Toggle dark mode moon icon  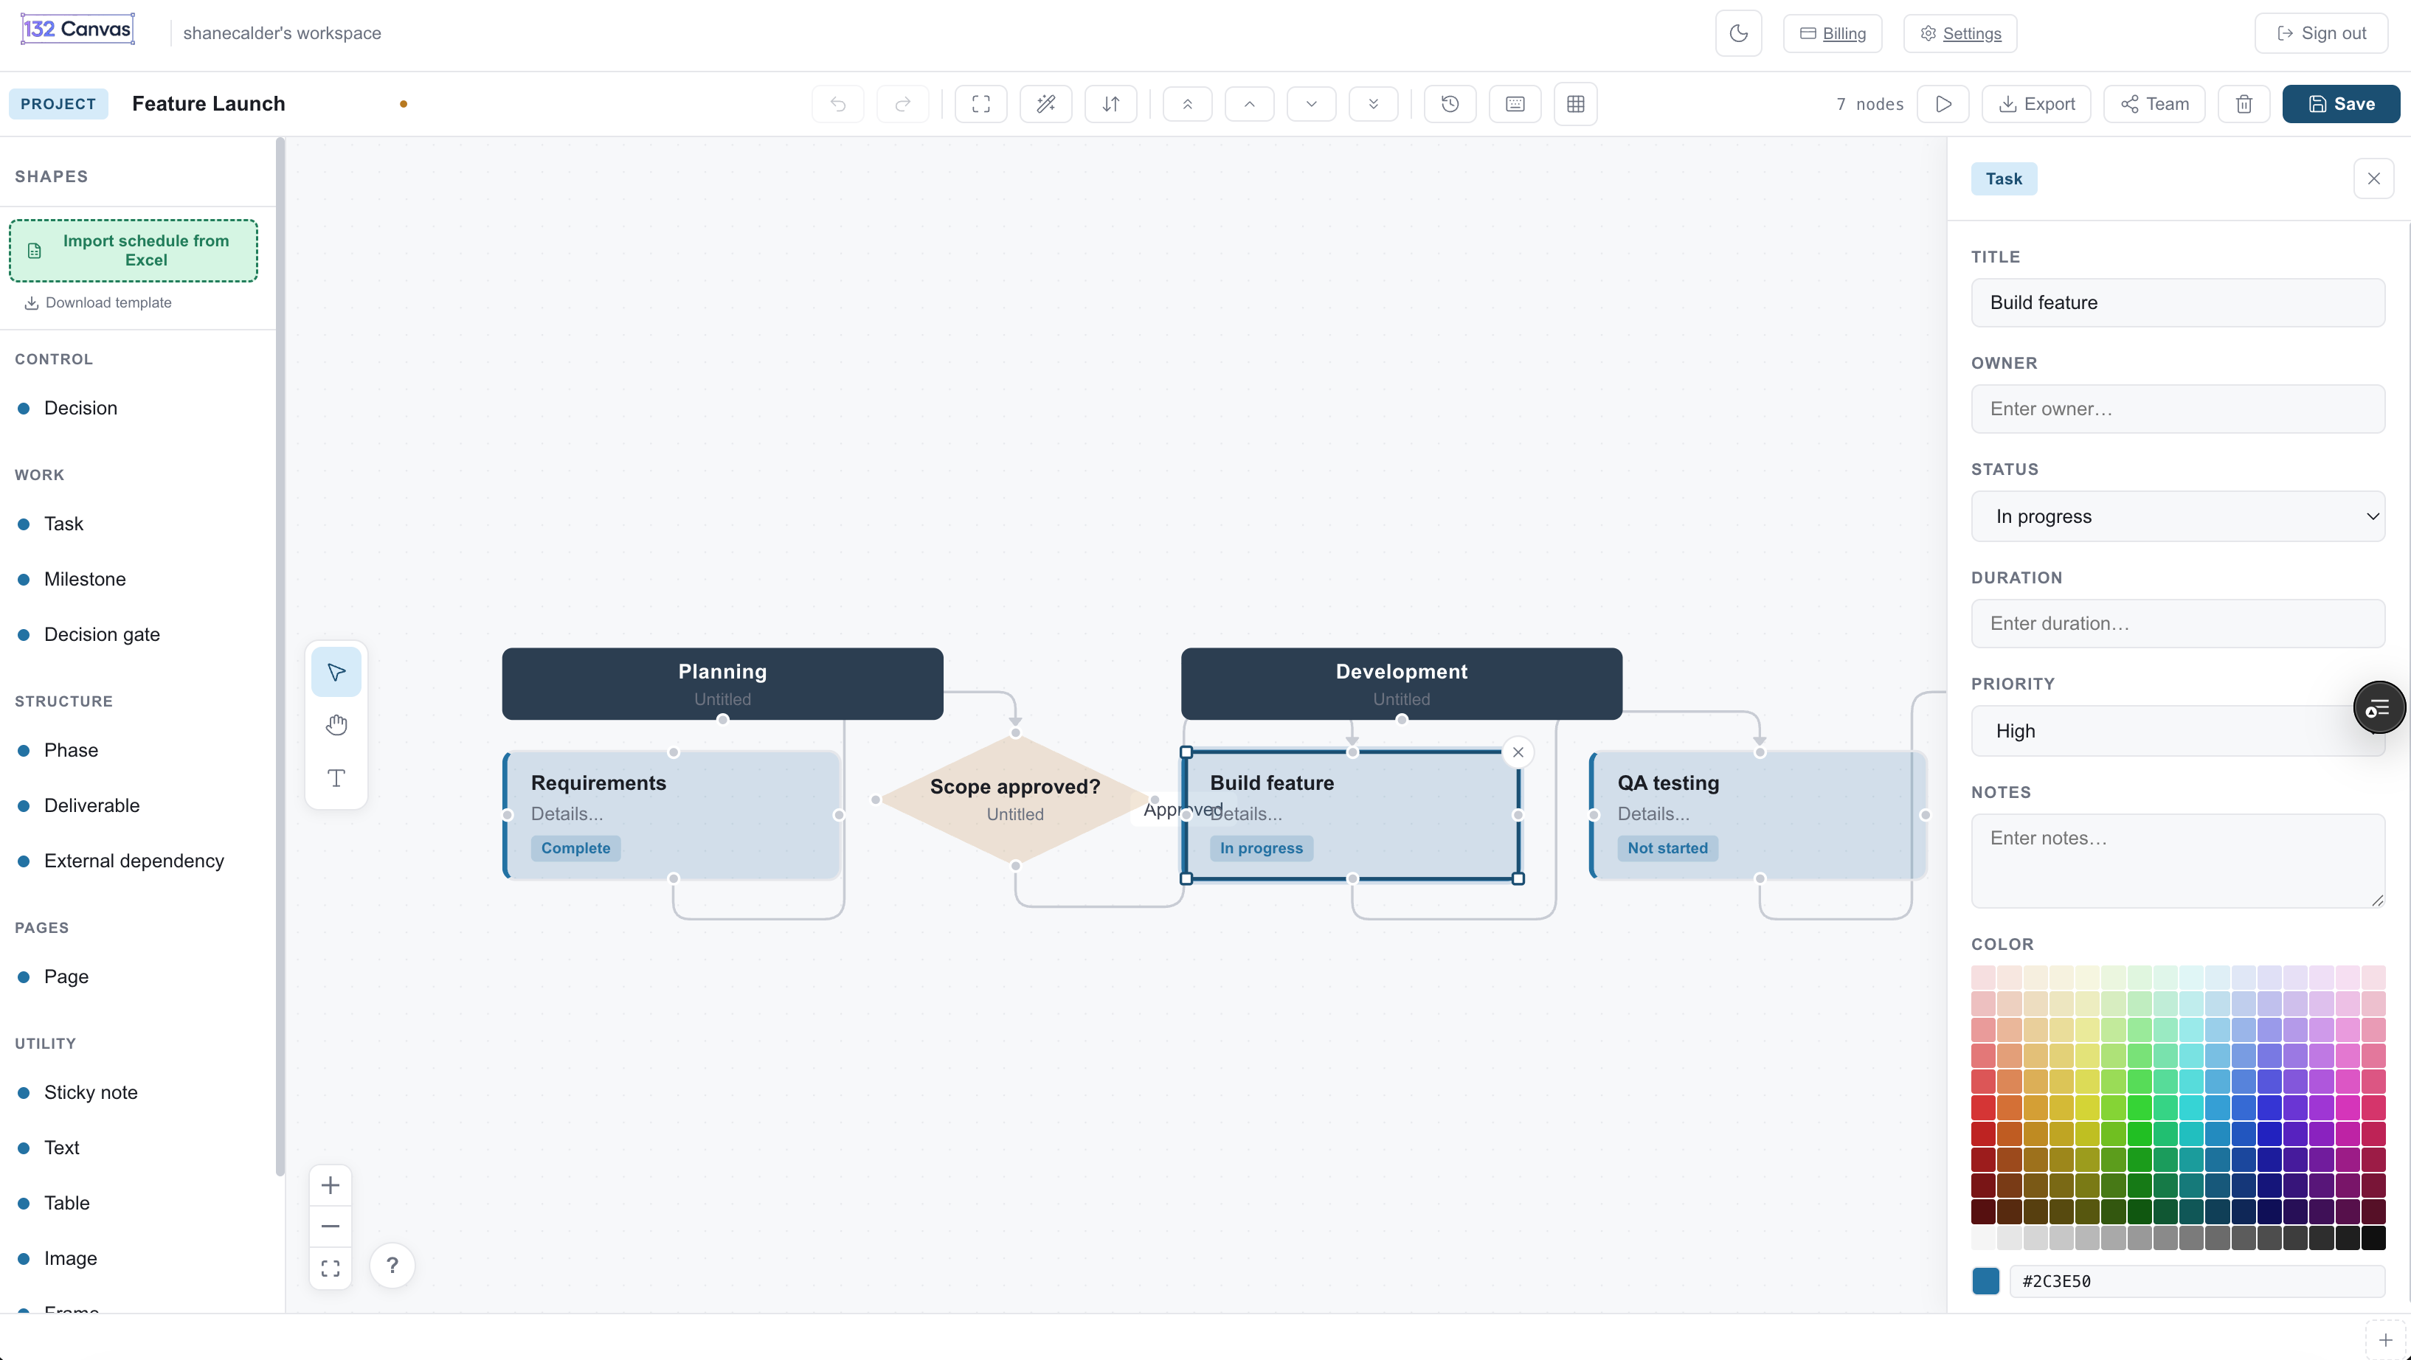click(1738, 34)
